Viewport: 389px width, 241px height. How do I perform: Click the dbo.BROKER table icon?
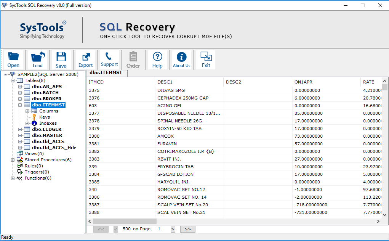pyautogui.click(x=27, y=99)
